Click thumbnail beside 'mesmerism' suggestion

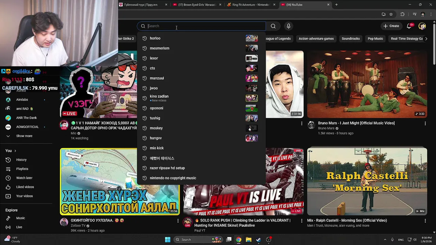tap(252, 48)
